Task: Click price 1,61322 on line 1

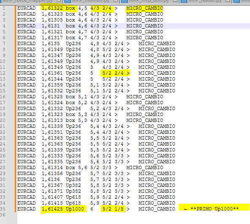Action: coord(52,8)
